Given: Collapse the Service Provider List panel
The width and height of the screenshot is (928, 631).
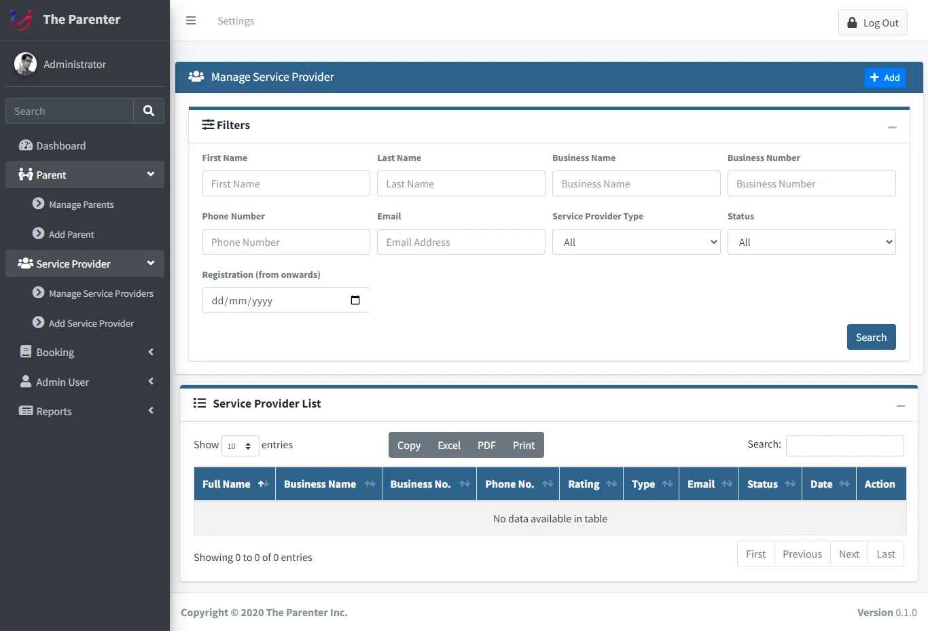Looking at the screenshot, I should pos(900,405).
